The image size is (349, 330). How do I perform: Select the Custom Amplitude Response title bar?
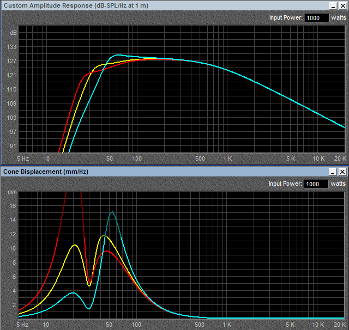(165, 6)
